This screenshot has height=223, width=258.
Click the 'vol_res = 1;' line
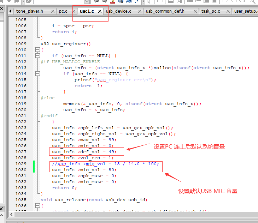(83, 158)
